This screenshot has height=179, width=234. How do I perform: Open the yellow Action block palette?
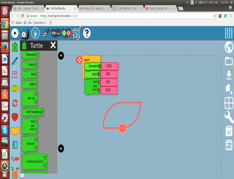click(x=15, y=131)
